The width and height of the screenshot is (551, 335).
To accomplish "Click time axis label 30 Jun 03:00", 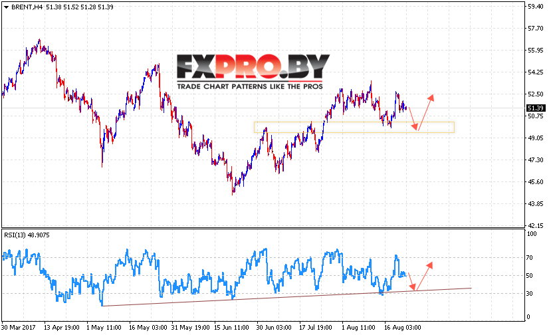I will pyautogui.click(x=274, y=328).
